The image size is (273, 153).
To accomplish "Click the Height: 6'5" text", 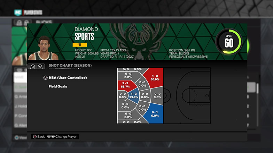I will tap(83, 50).
